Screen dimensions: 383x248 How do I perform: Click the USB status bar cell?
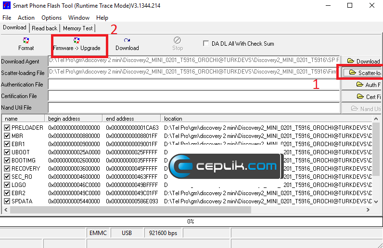click(x=127, y=233)
